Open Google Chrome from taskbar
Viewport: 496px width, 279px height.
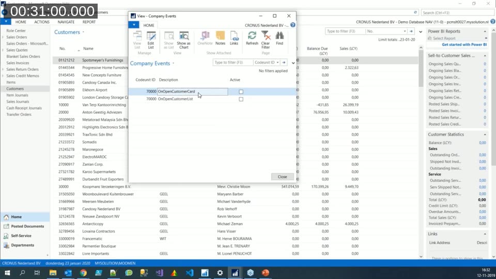coord(83,273)
